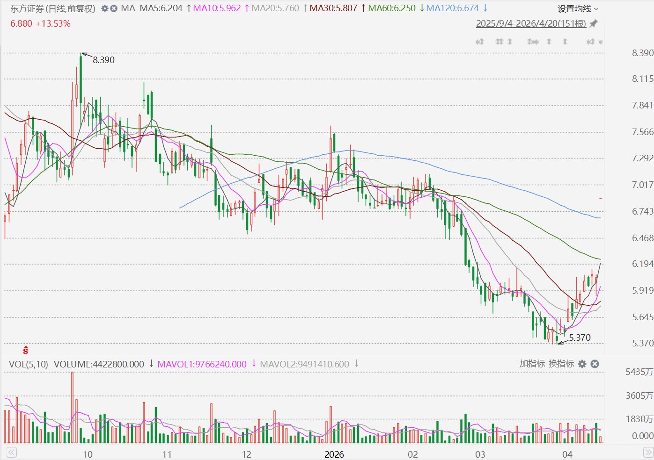The height and width of the screenshot is (460, 654).
Task: Open MA indicator settings gear
Action: pos(105,8)
